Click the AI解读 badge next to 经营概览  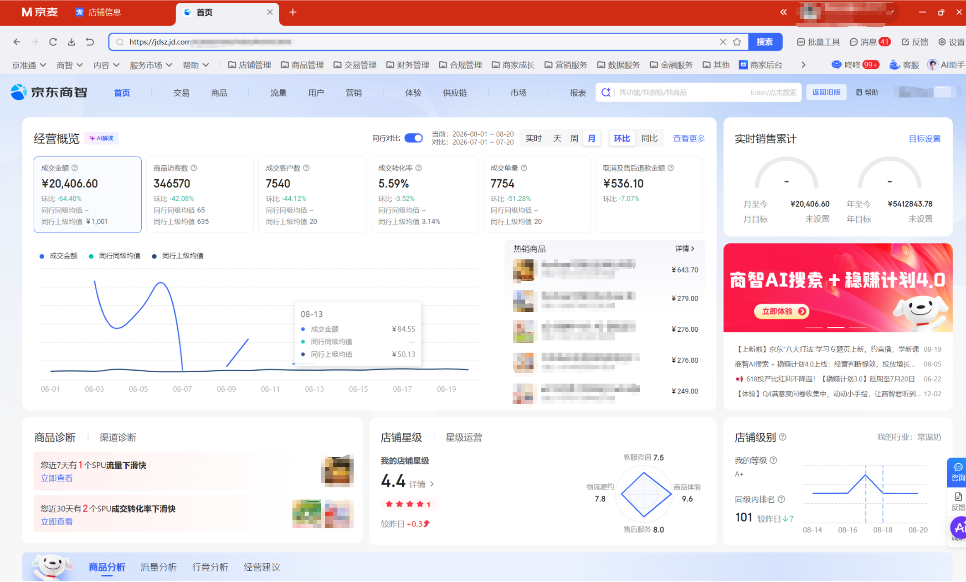click(x=102, y=138)
